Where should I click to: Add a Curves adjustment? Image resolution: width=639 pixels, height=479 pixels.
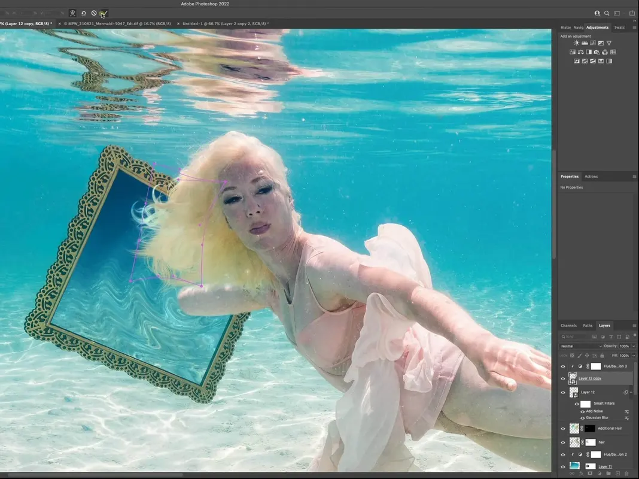(593, 43)
